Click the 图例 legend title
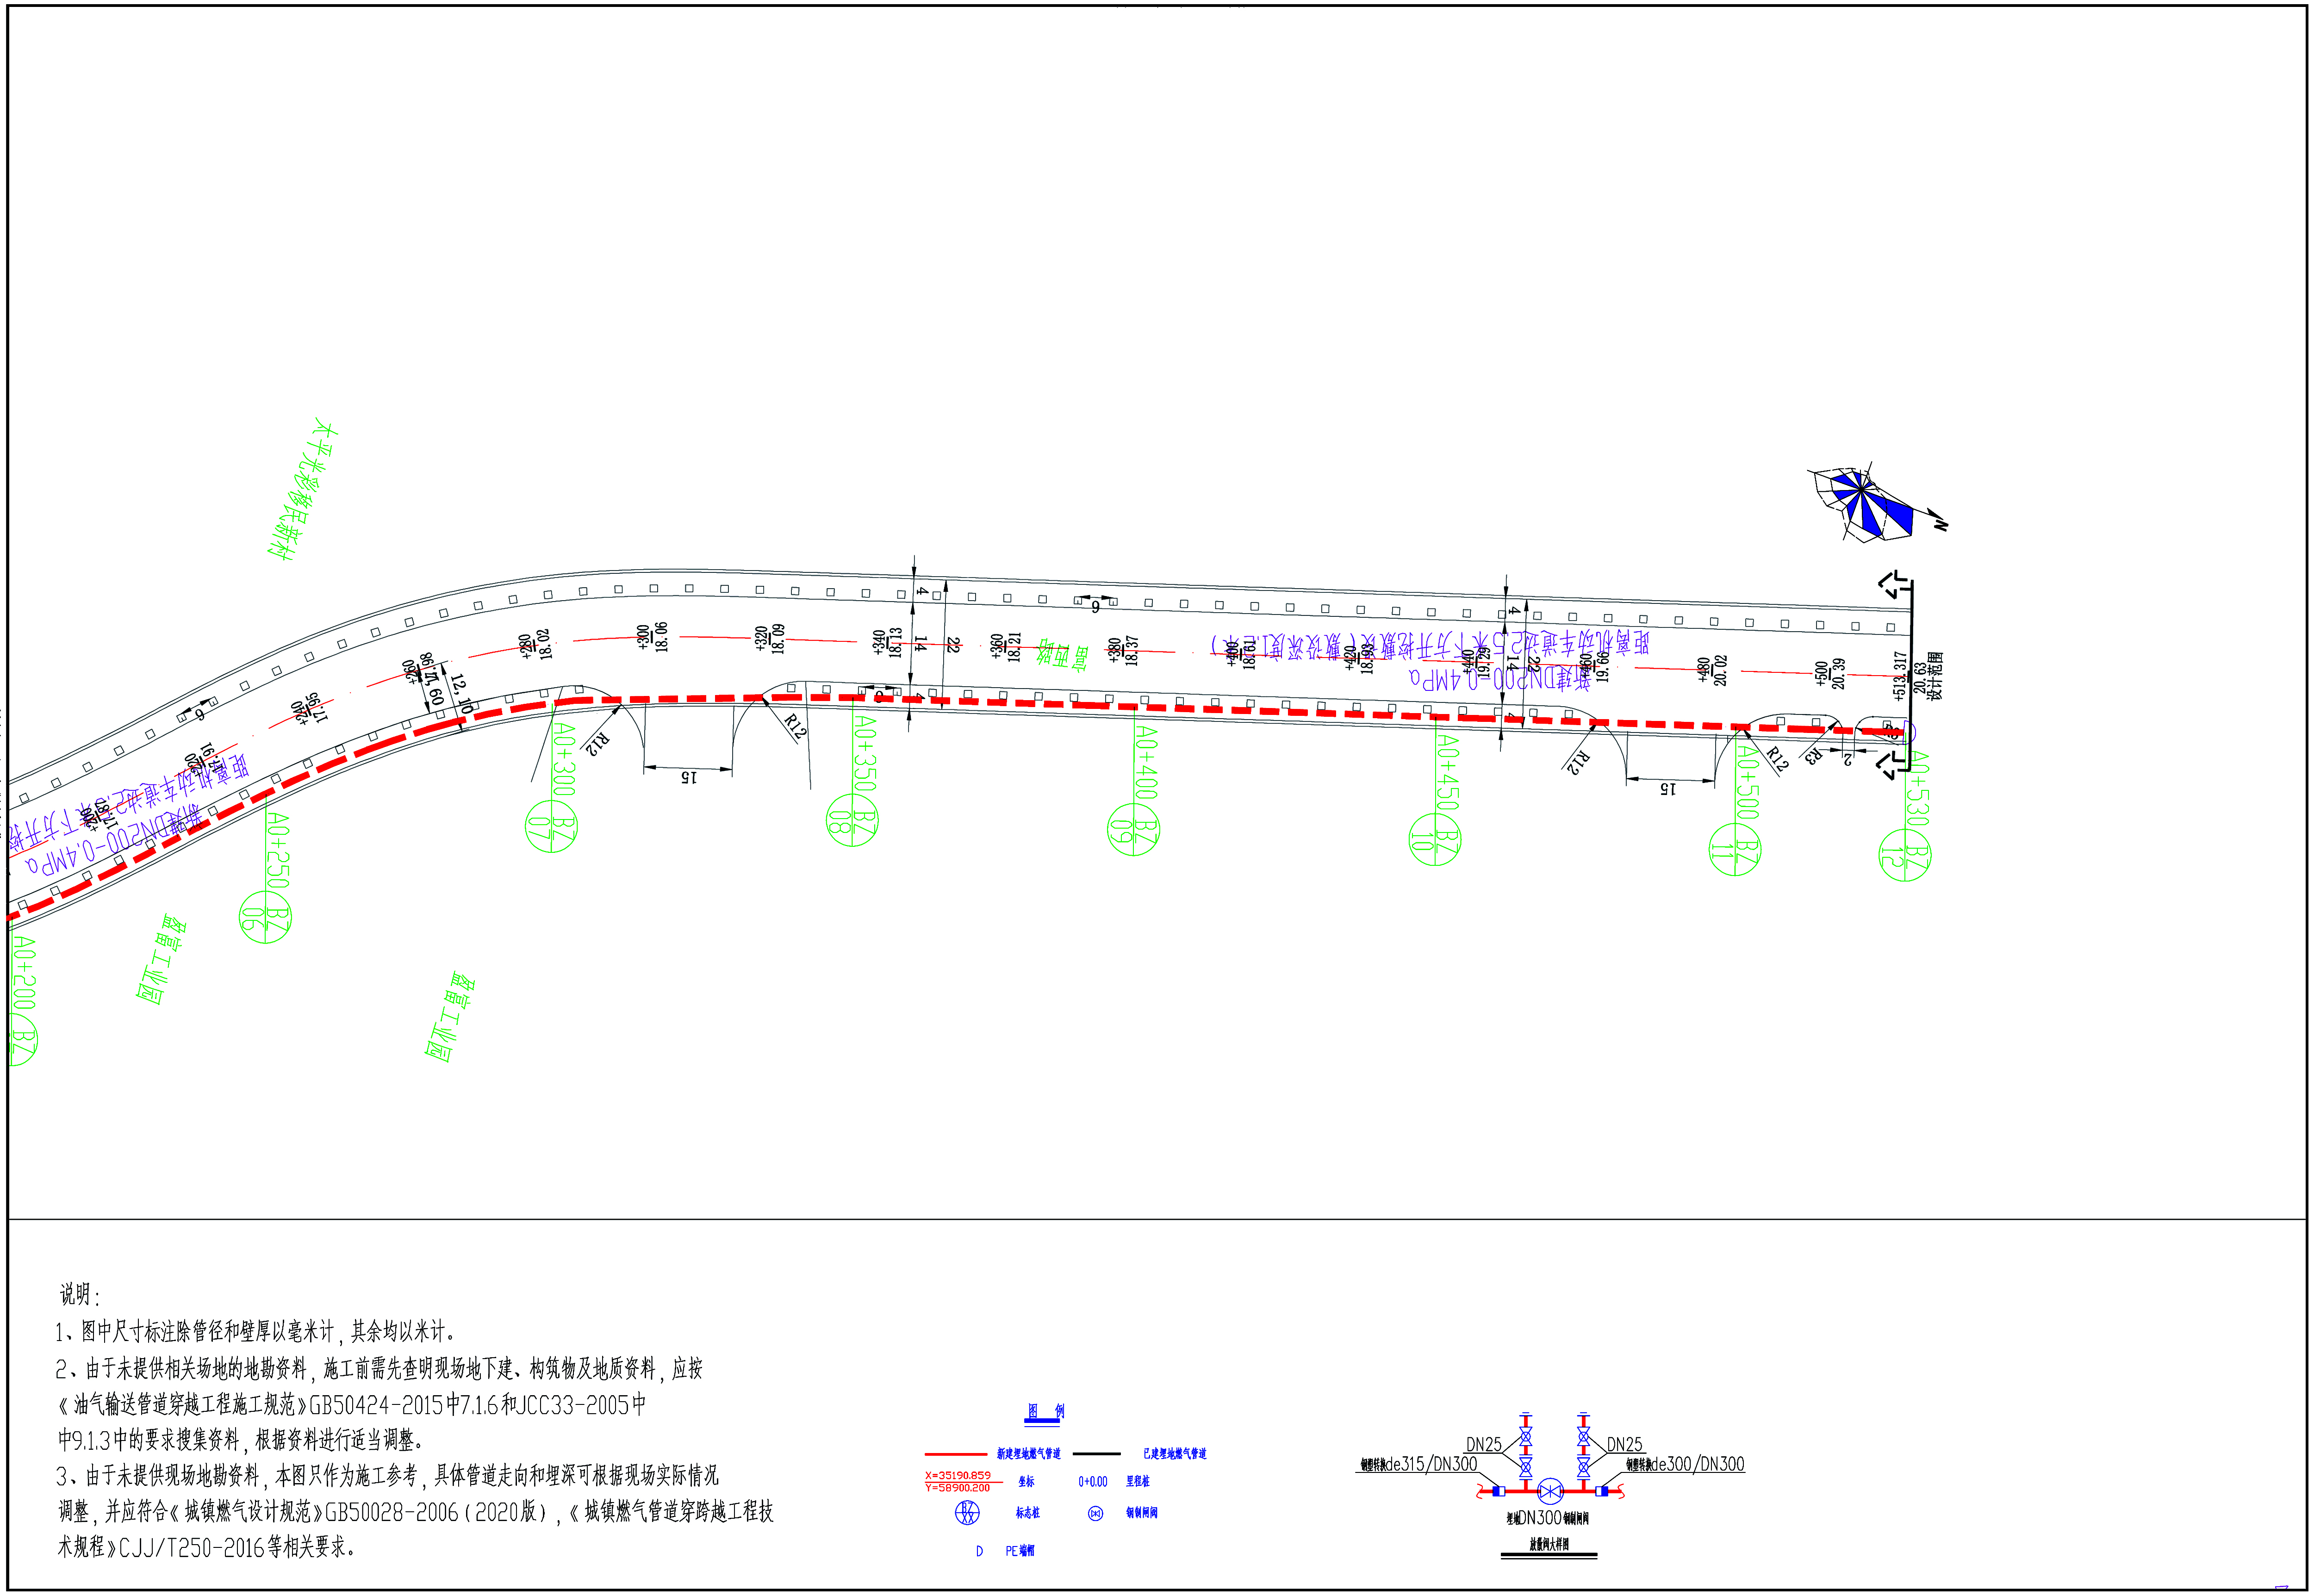The height and width of the screenshot is (1596, 2314). pyautogui.click(x=1045, y=1411)
